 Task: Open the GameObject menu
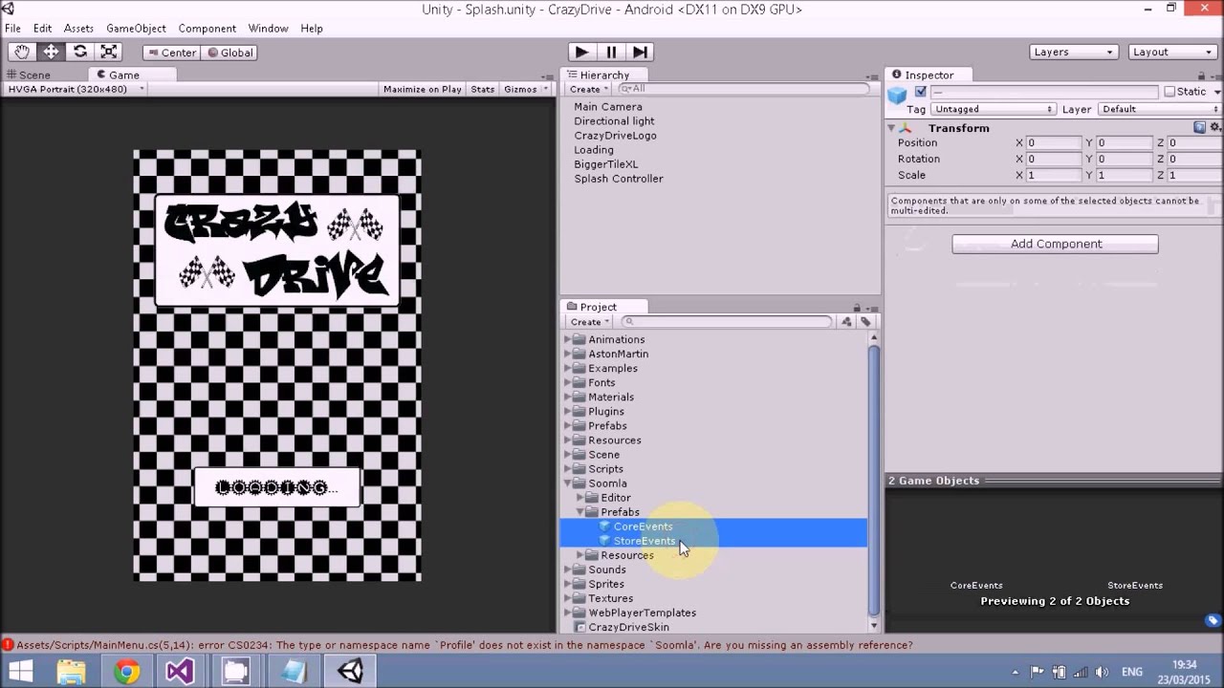pos(136,29)
